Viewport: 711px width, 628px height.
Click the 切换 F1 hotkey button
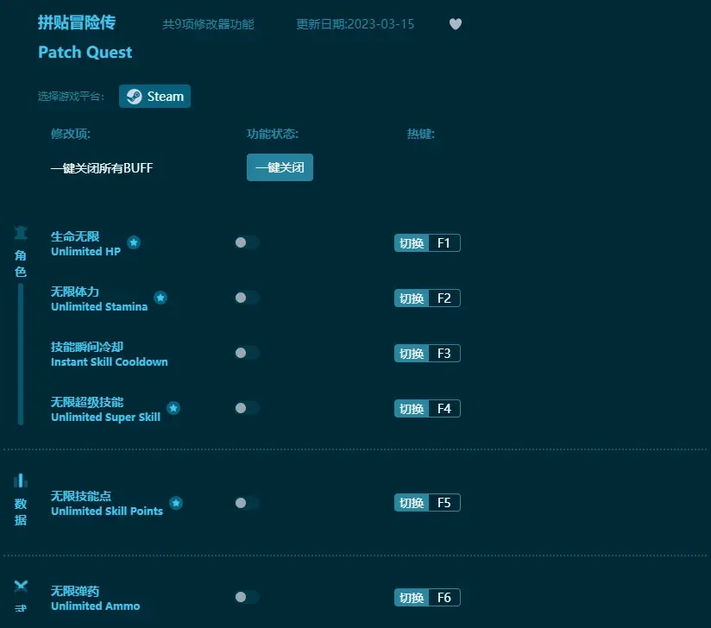pos(427,242)
